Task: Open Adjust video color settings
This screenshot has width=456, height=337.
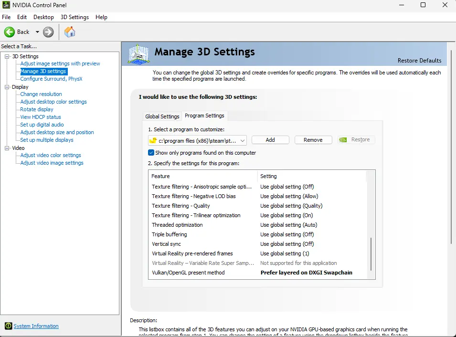Action: [x=51, y=155]
